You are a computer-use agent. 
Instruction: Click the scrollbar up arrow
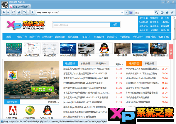pyautogui.click(x=174, y=17)
